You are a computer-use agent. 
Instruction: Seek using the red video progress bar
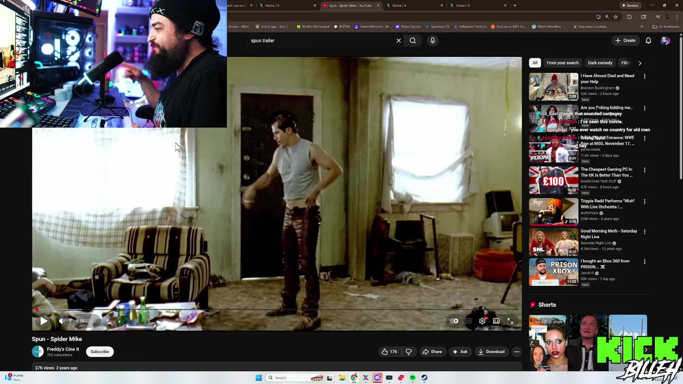point(277,309)
